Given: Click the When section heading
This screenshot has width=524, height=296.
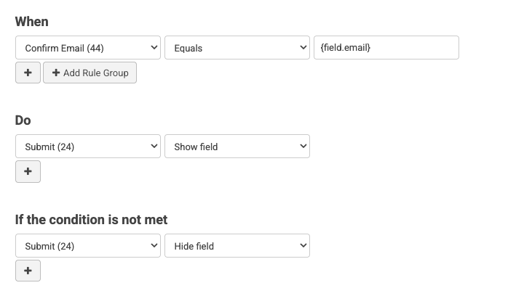Looking at the screenshot, I should tap(32, 22).
